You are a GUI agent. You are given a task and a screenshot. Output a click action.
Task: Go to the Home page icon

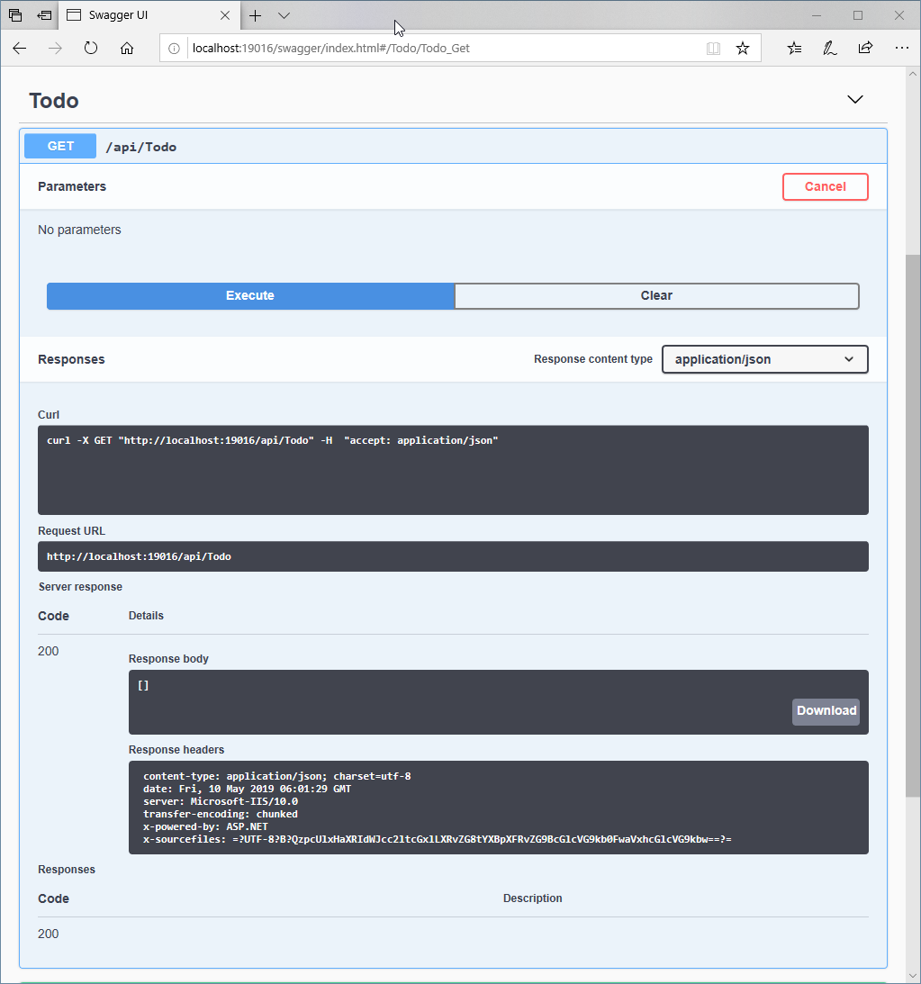pos(127,49)
